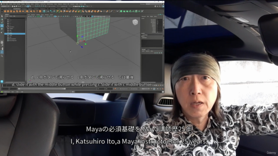Open the viewport color transform dropdown
This screenshot has width=278, height=156.
[x=102, y=16]
